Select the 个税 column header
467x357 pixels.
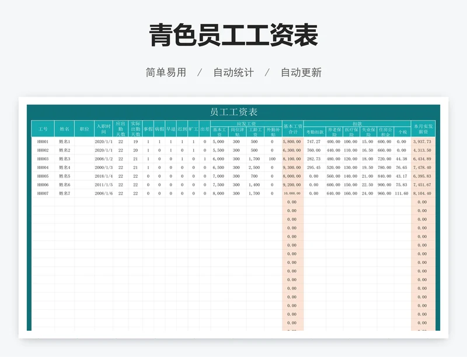(402, 132)
